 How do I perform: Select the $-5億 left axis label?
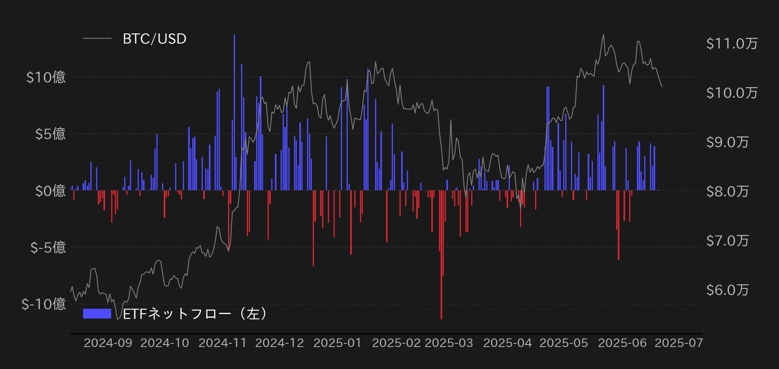pyautogui.click(x=48, y=247)
